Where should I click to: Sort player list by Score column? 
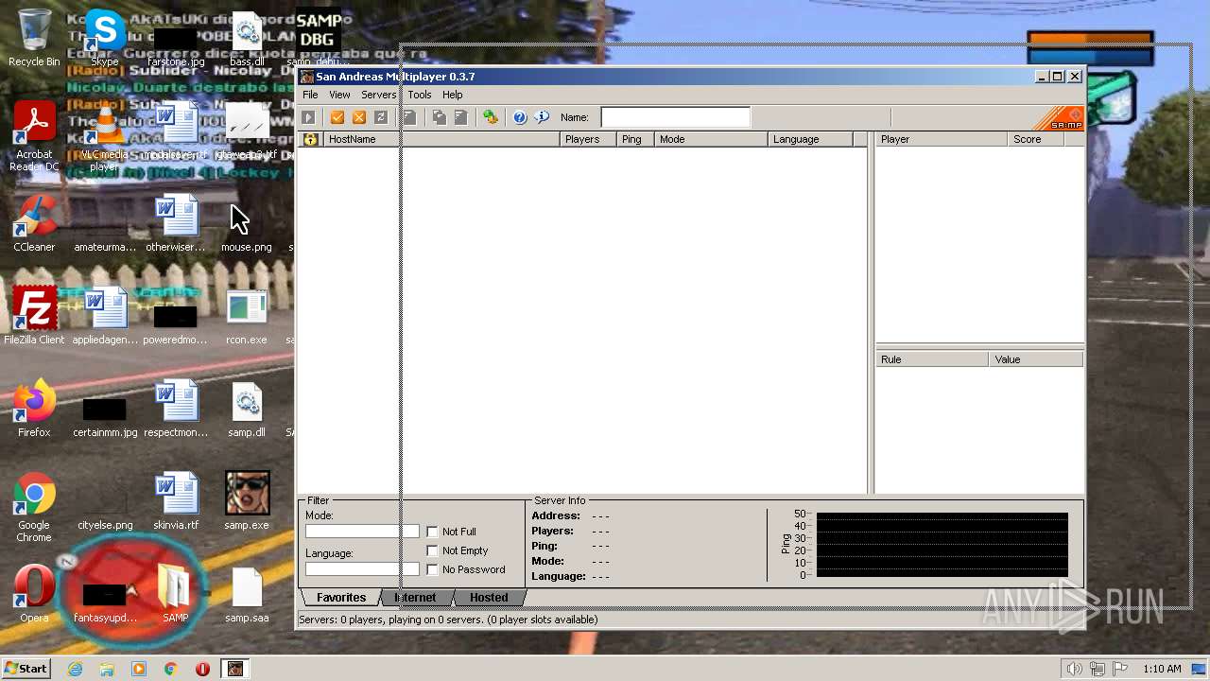point(1036,139)
